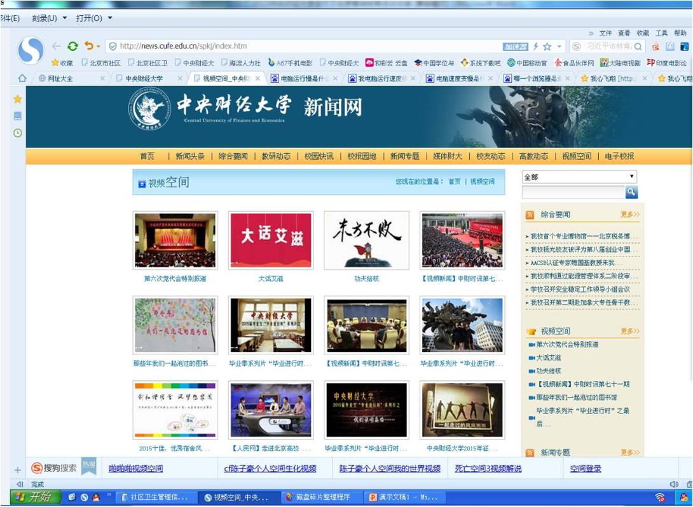The height and width of the screenshot is (507, 693).
Task: Click the 综合要闻 RSS icon
Action: click(530, 215)
